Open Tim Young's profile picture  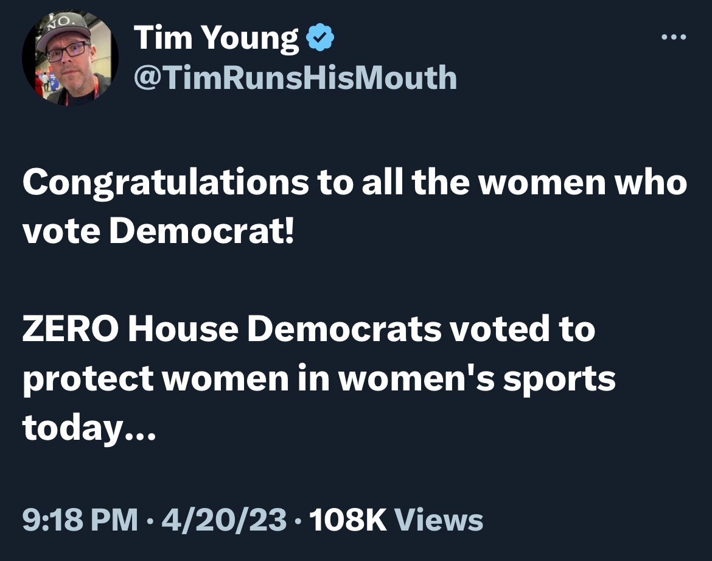tap(69, 58)
